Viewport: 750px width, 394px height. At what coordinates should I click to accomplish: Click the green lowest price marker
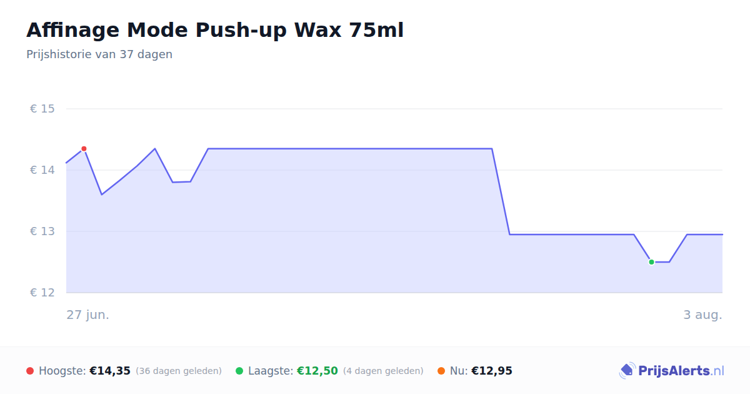tap(651, 262)
